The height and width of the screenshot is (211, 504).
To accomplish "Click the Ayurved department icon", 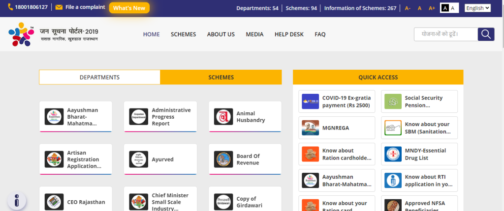I will tap(138, 159).
